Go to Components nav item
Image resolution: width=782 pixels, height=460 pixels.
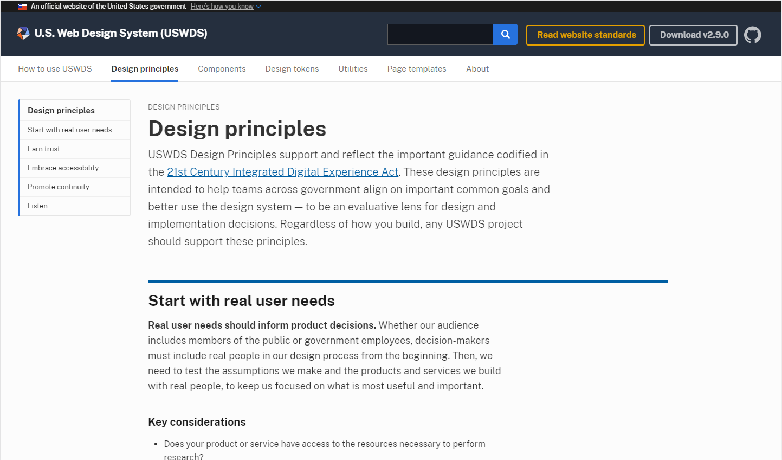pos(222,69)
